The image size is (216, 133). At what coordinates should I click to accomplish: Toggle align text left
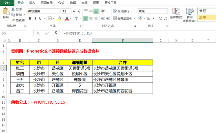tap(86, 19)
